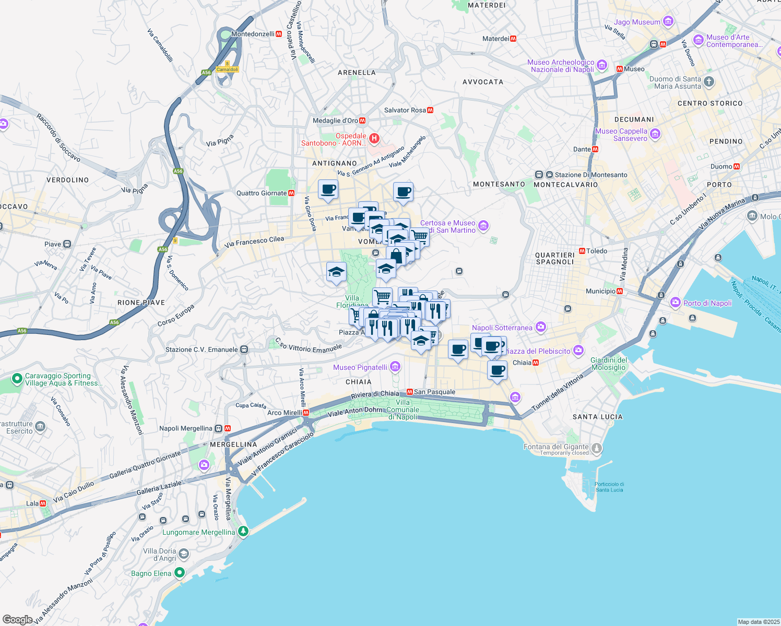
Task: Click the Molo pin near the port
Action: click(x=752, y=215)
